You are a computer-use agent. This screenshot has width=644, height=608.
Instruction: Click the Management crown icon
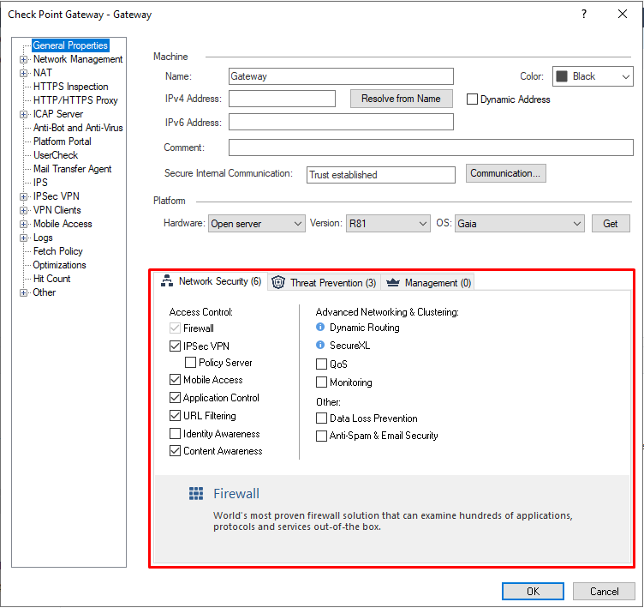click(393, 282)
